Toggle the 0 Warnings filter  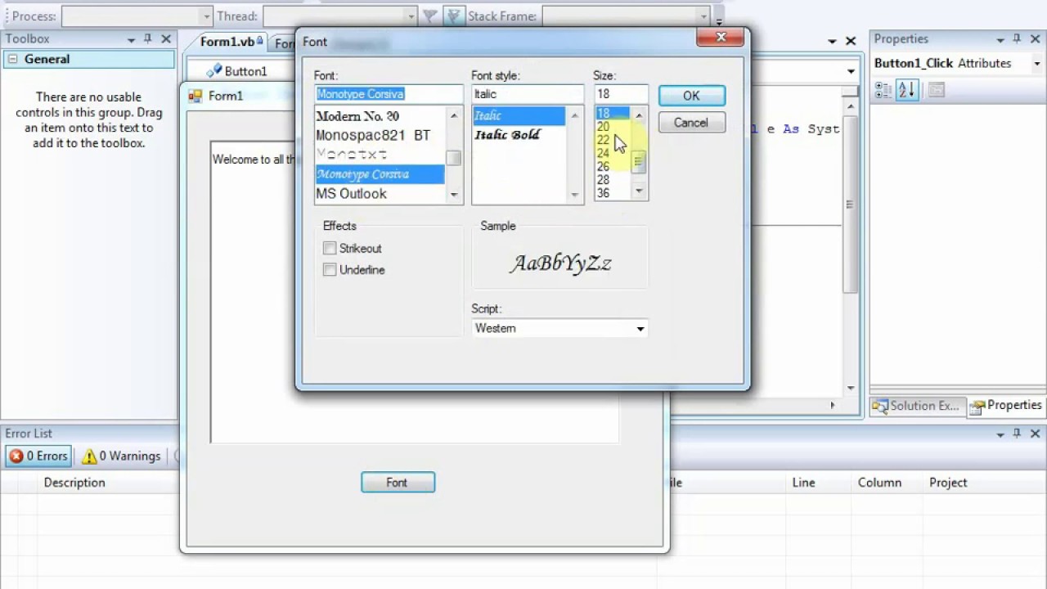(121, 456)
